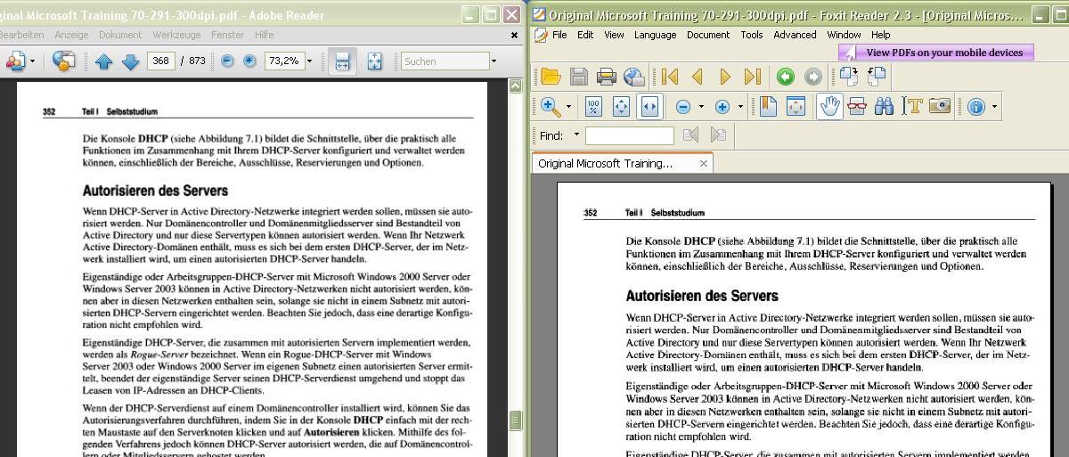Image resolution: width=1069 pixels, height=457 pixels.
Task: Toggle single full page view in Adobe Reader
Action: [375, 61]
